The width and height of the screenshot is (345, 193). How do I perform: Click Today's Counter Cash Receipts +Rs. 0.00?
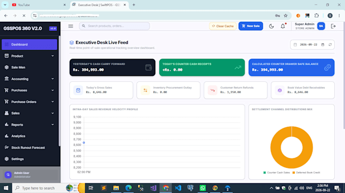coord(172,70)
